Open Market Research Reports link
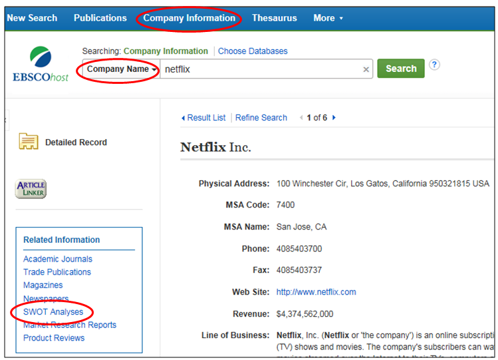The width and height of the screenshot is (498, 360). coord(70,325)
